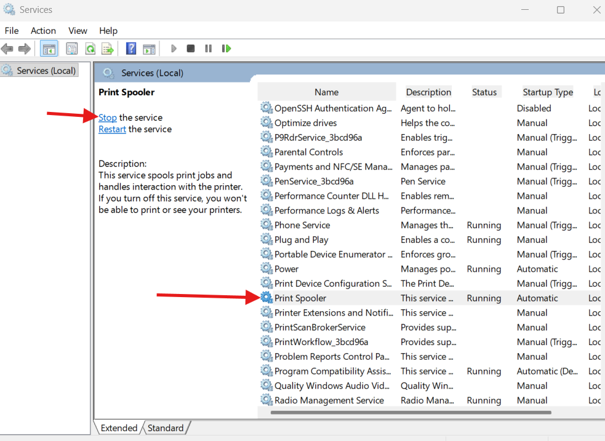
Task: Click the Pause Service toolbar icon
Action: (x=209, y=49)
